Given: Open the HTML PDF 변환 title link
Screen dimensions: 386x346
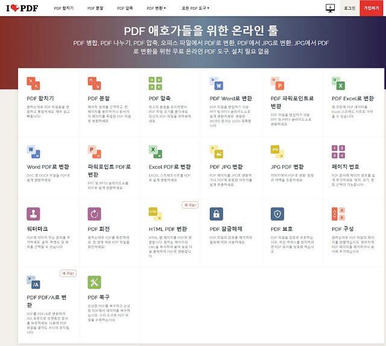Looking at the screenshot, I should pyautogui.click(x=168, y=229).
